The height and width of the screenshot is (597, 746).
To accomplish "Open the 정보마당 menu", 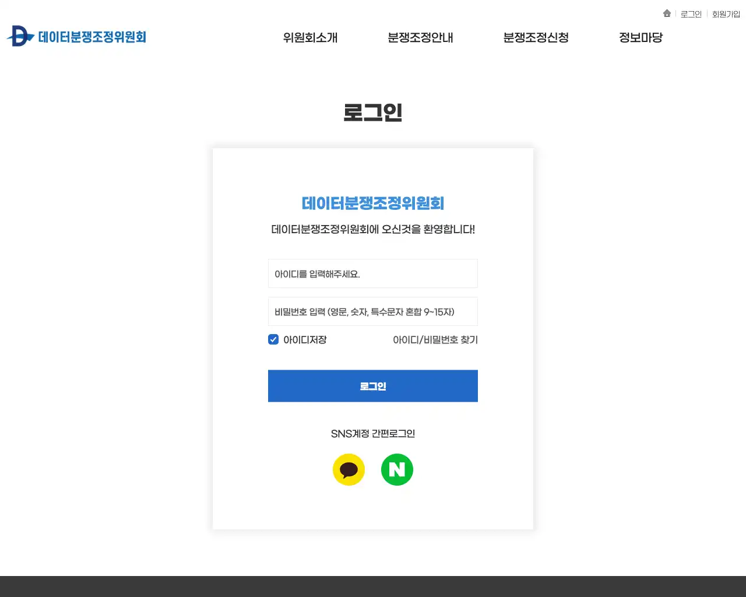I will (641, 37).
